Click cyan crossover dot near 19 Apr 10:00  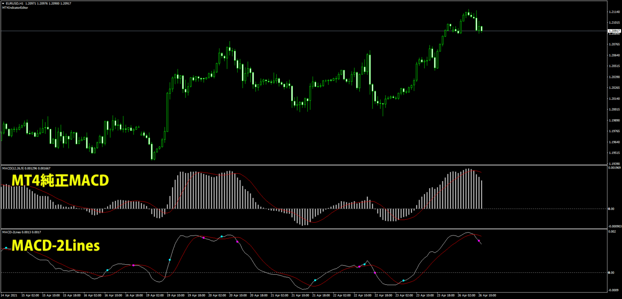pos(170,260)
